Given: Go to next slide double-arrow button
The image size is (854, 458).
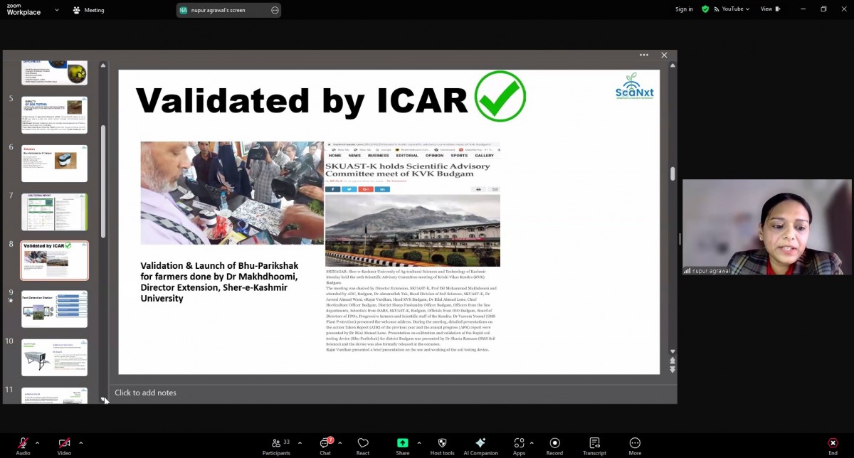Looking at the screenshot, I should tap(673, 370).
